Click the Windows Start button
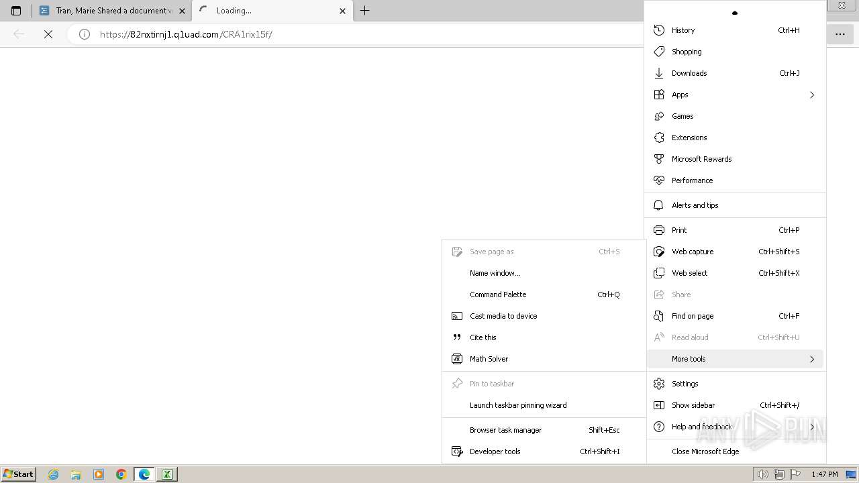859x483 pixels. click(x=18, y=474)
